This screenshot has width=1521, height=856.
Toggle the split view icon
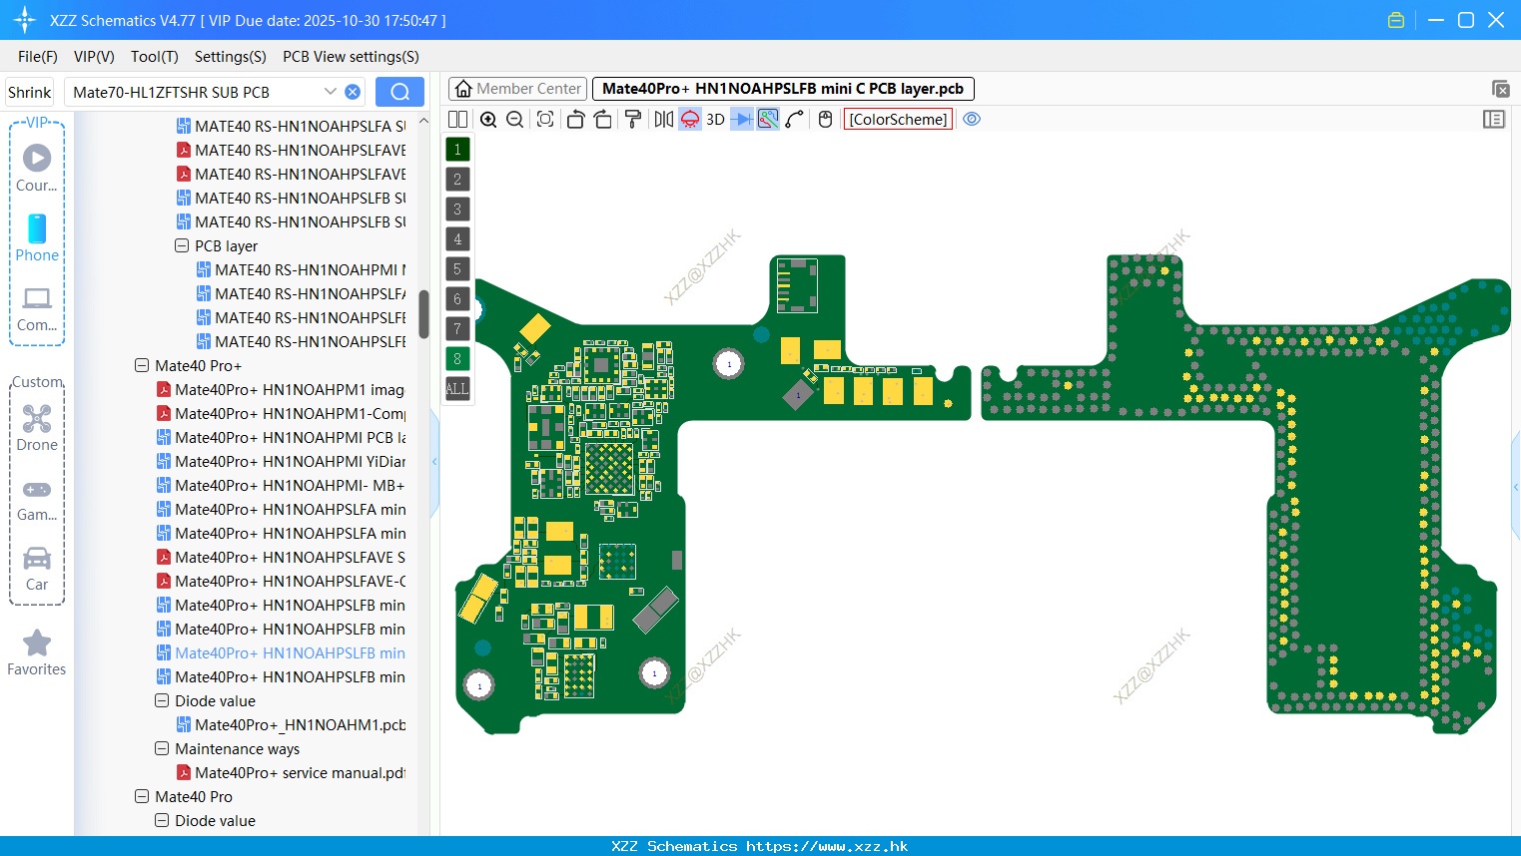457,119
